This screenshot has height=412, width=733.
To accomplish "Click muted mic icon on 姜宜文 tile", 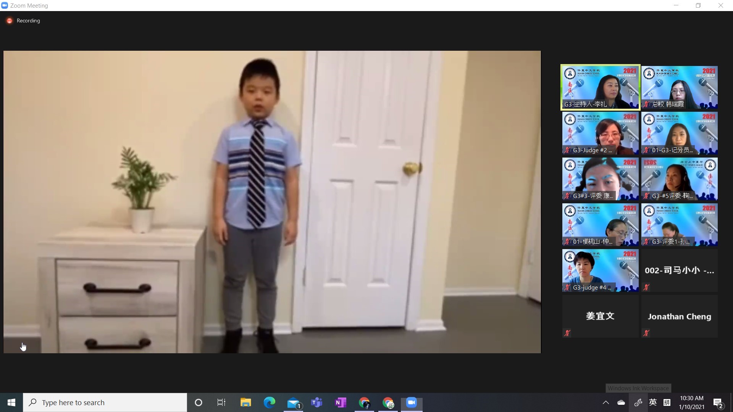I will 567,333.
